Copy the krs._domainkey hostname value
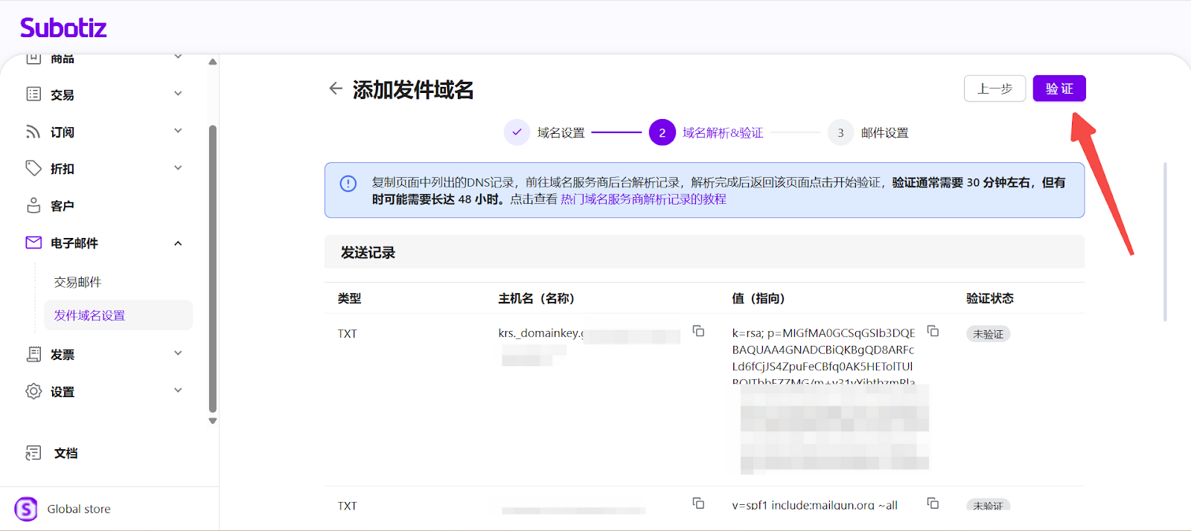Screen dimensions: 1191x531 (698, 331)
